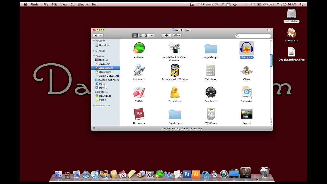Screen dimensions: 327x184
Task: Open System Preferences gear in Dock
Action: click(x=150, y=174)
